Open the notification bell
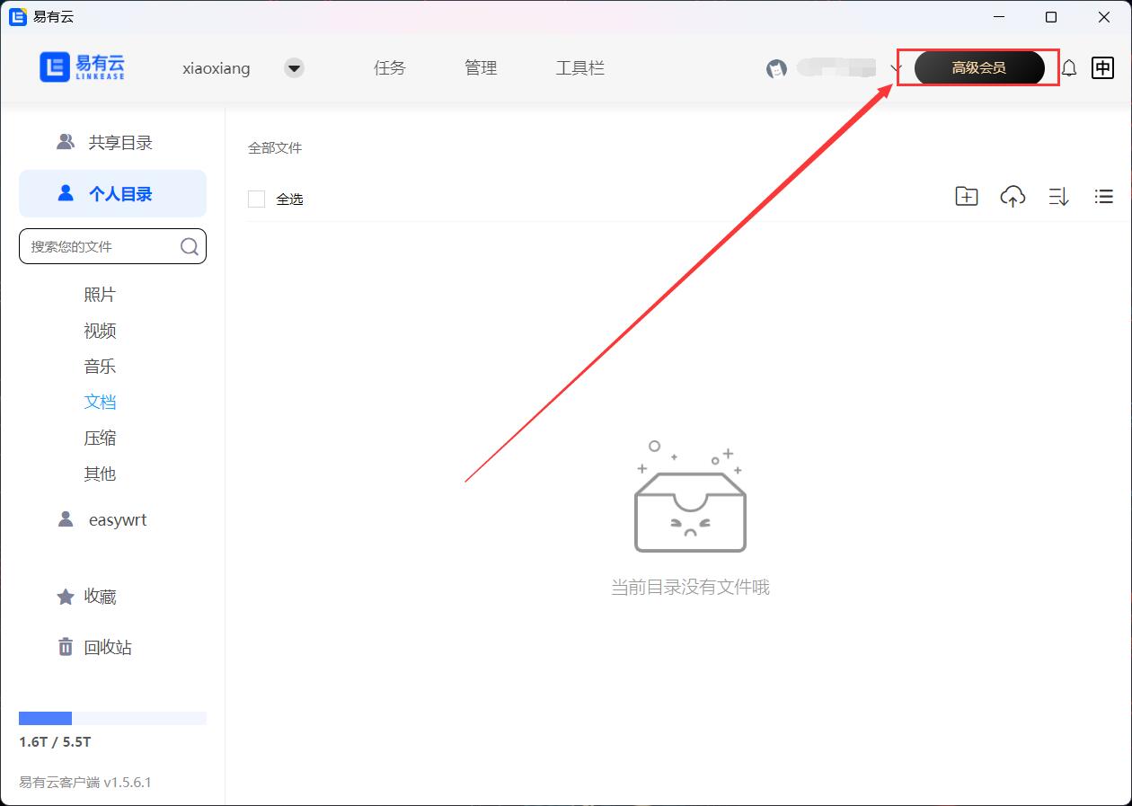 click(x=1069, y=68)
